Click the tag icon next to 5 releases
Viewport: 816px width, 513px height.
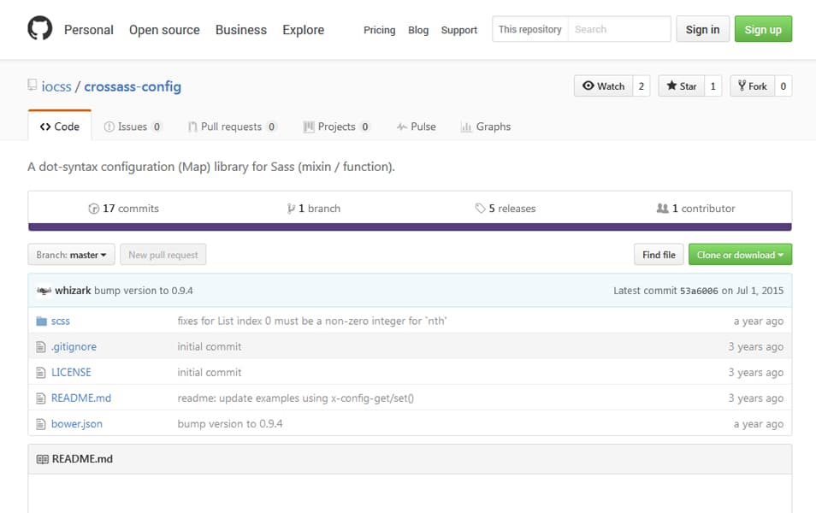click(480, 208)
